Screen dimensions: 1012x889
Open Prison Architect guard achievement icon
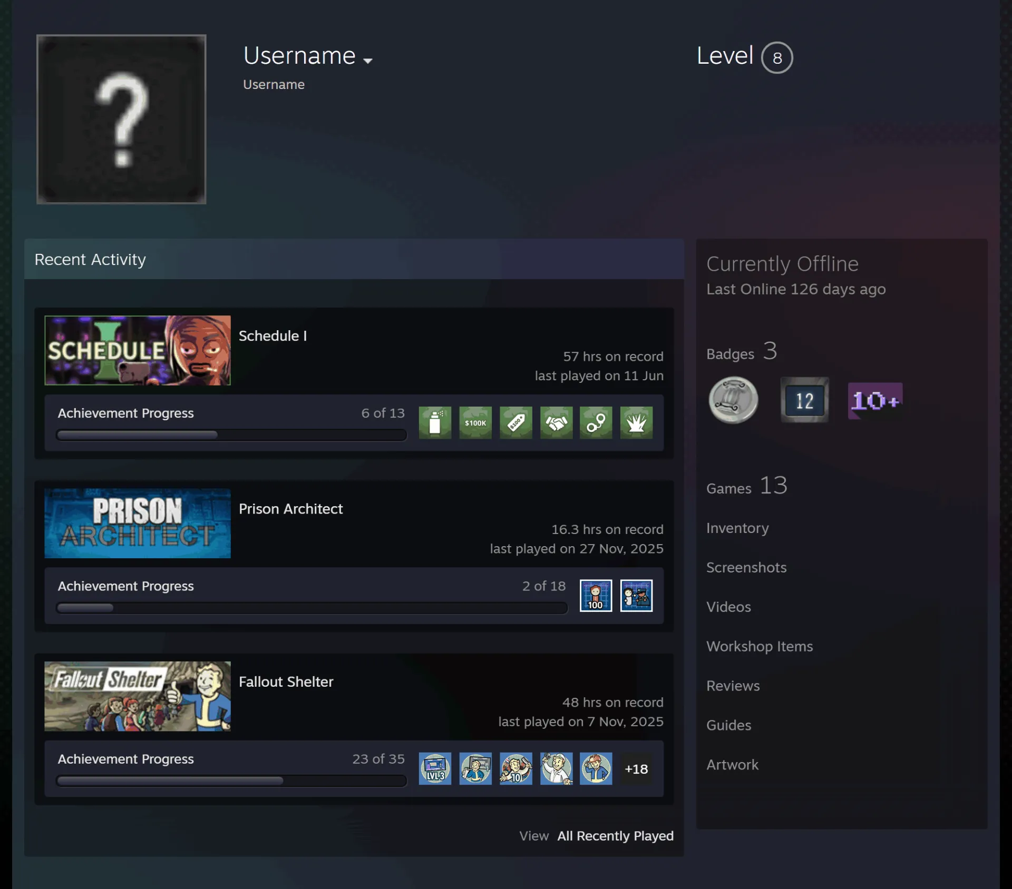636,596
